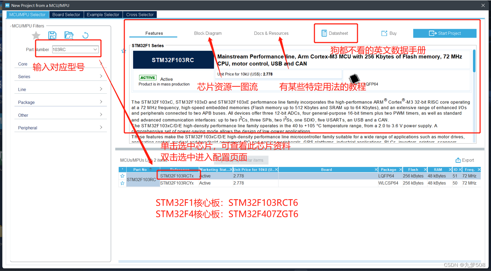Favorite the STM32F1 Series star beside description

(124, 51)
